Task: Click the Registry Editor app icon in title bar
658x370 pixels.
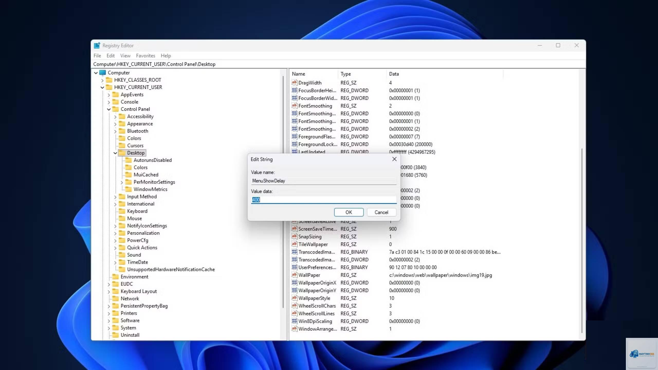Action: pos(97,45)
